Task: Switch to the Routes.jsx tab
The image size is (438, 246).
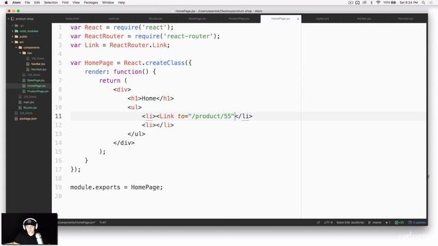Action: (155, 18)
